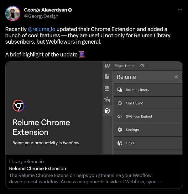The image size is (188, 194).
Task: Toggle the preview eye icon
Action: (x=142, y=66)
